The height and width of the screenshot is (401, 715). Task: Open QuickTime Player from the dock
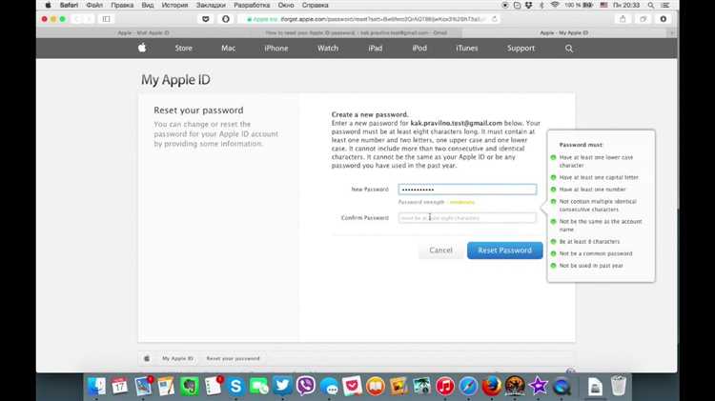click(x=562, y=386)
